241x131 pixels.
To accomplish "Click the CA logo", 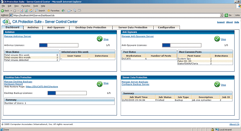I will 6,22.
